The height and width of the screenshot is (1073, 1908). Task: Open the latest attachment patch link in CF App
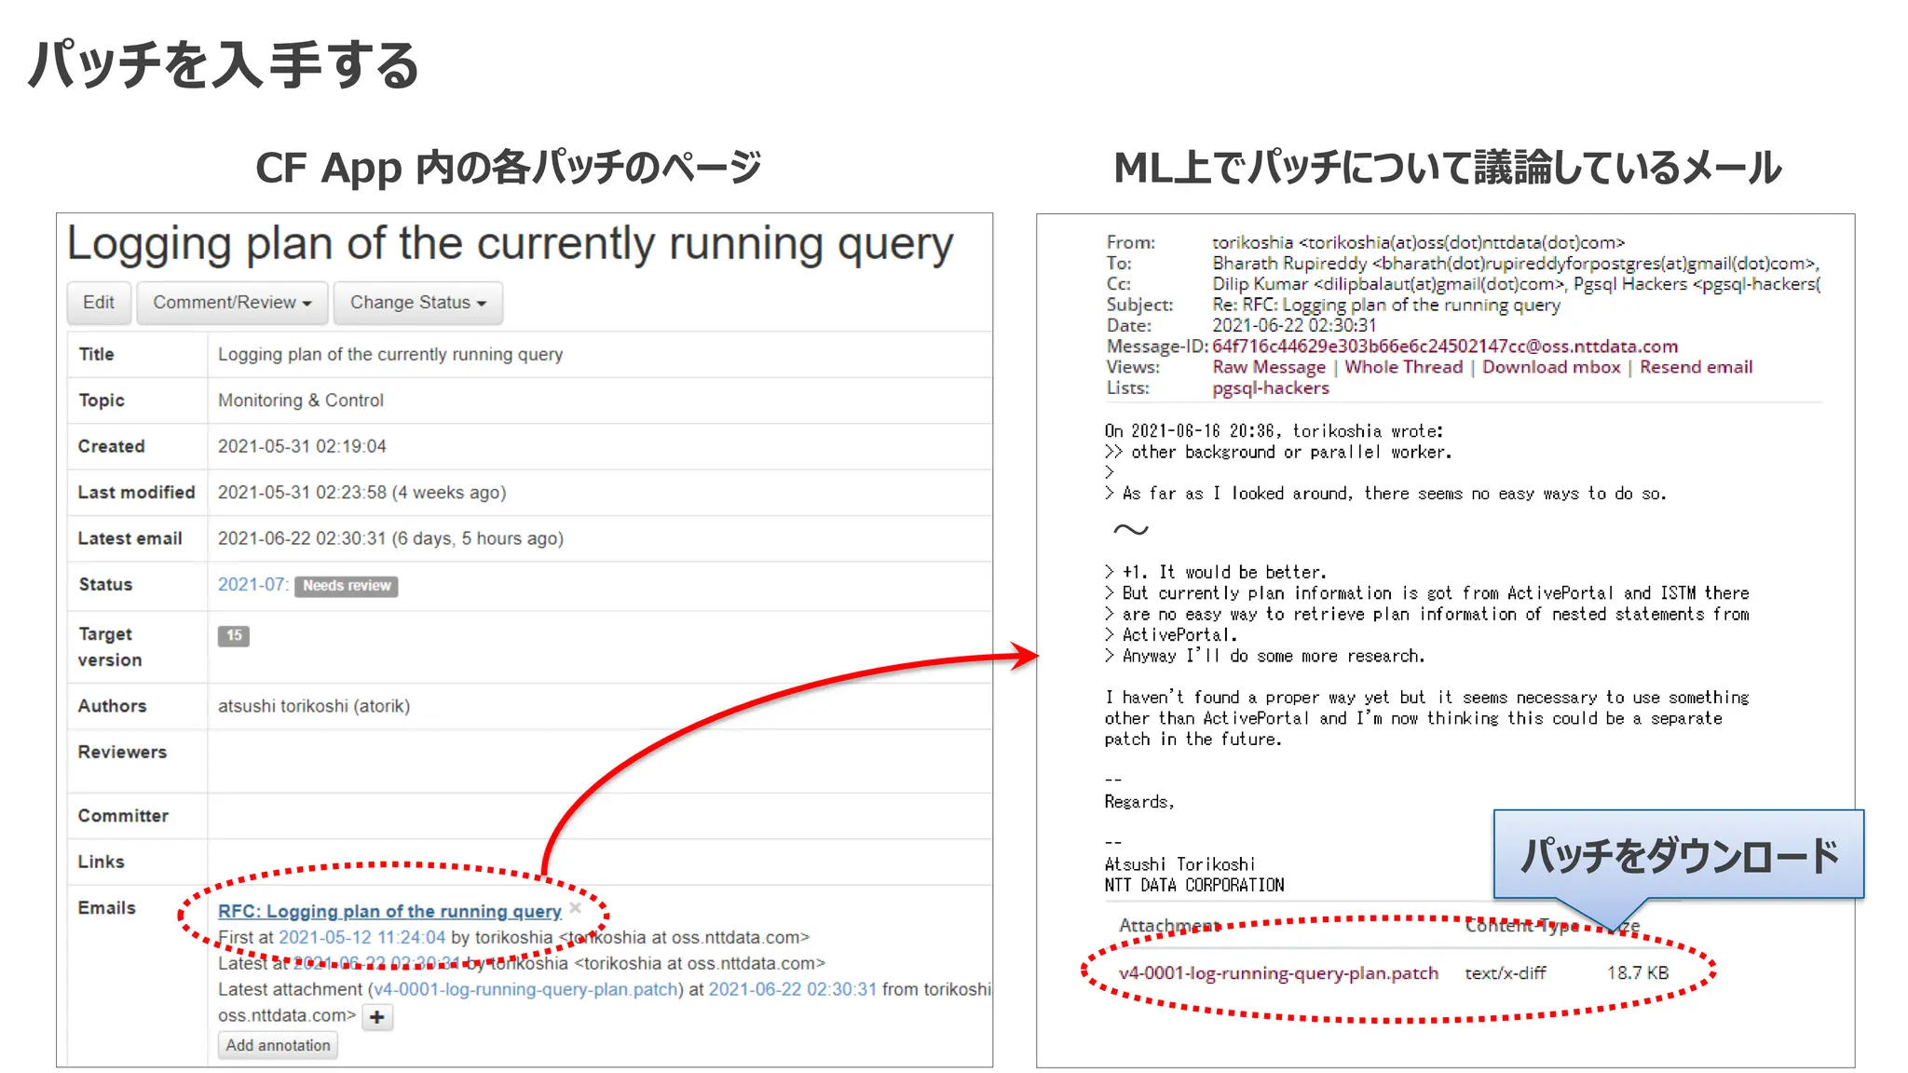[x=525, y=989]
